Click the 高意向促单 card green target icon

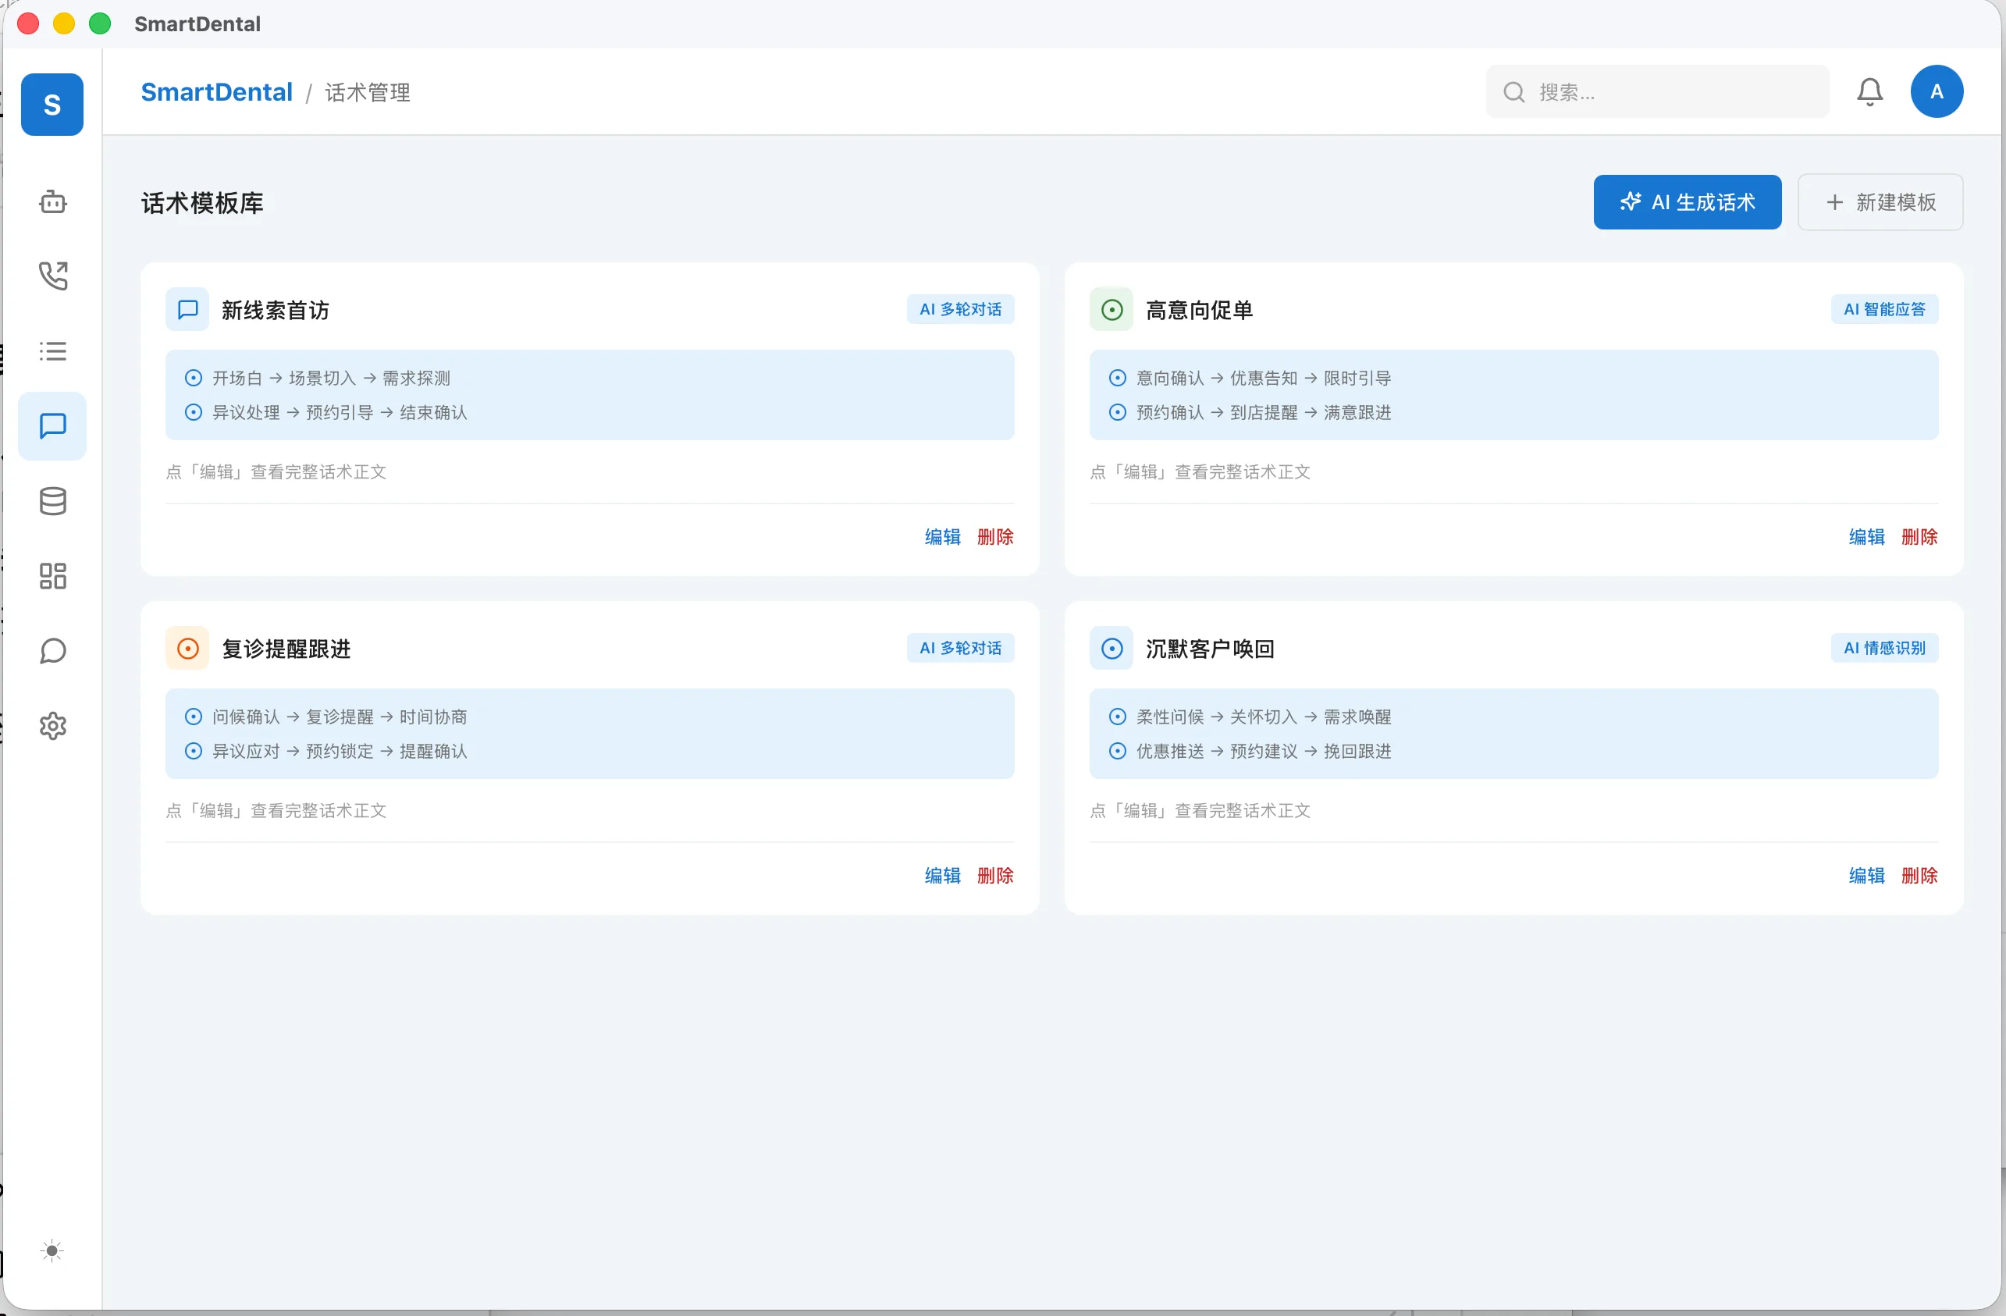(x=1111, y=309)
